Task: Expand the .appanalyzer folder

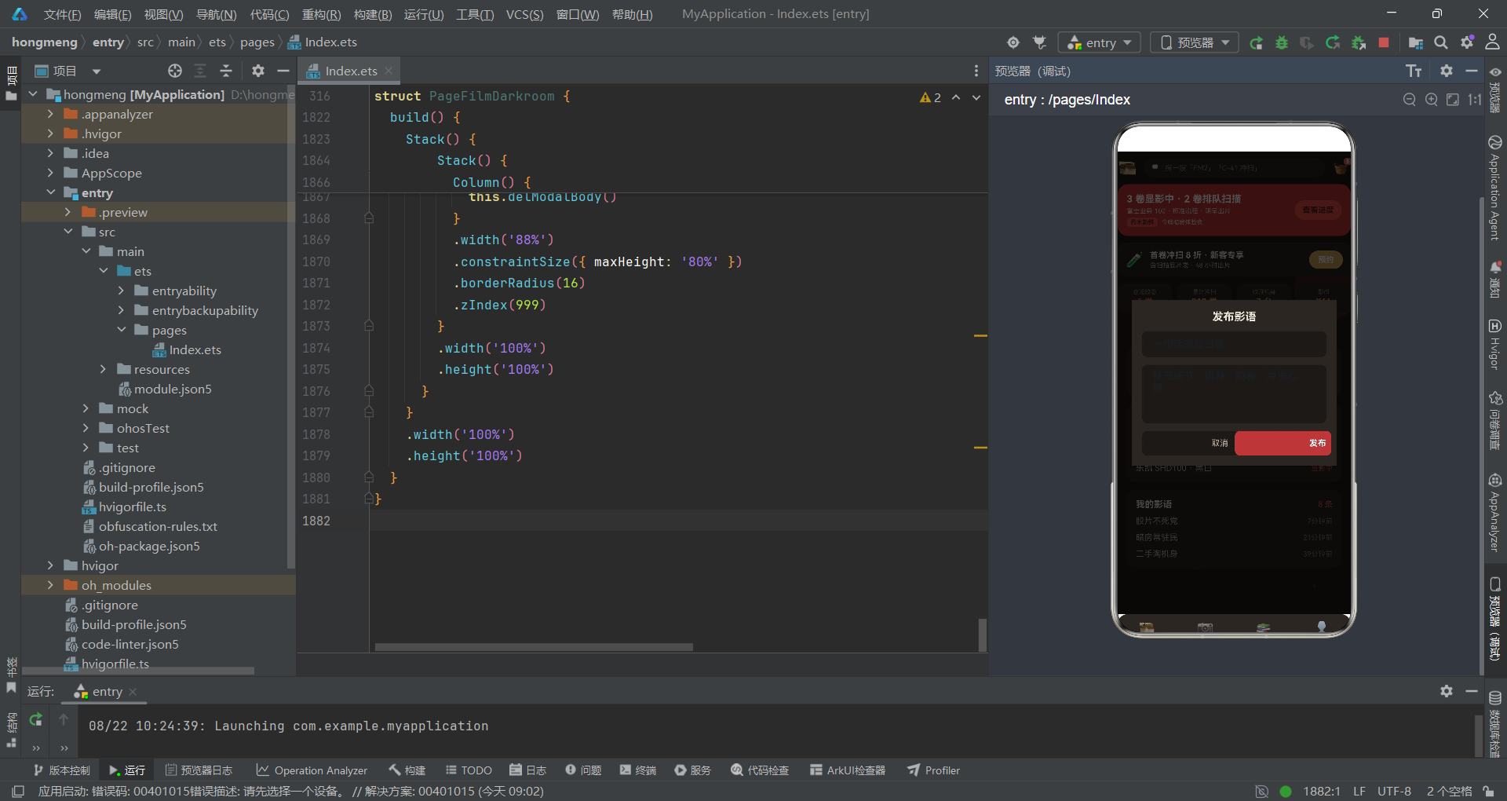Action: point(51,114)
